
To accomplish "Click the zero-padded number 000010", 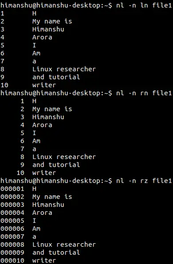I will (x=12, y=260).
